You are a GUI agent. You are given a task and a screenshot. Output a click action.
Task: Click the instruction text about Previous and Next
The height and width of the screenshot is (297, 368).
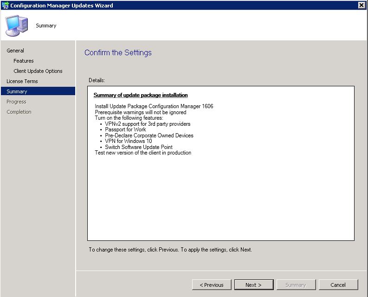click(x=170, y=250)
